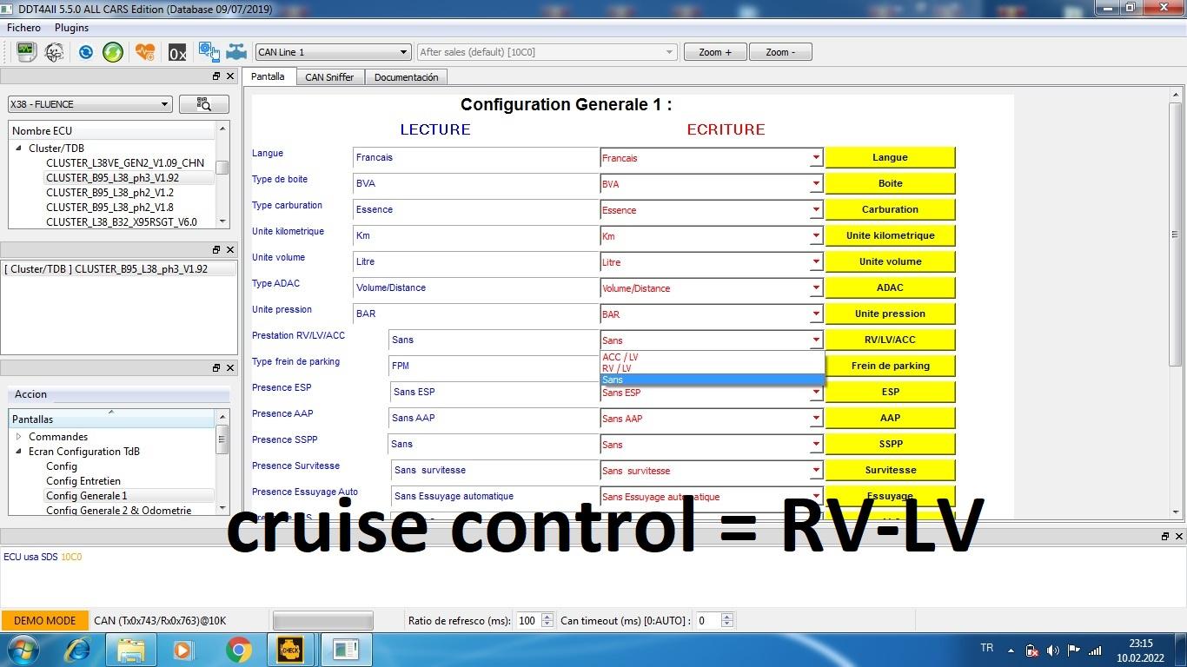Screen dimensions: 1187x667
Task: Select Config Generale 2 & Odometrie screen
Action: click(118, 511)
